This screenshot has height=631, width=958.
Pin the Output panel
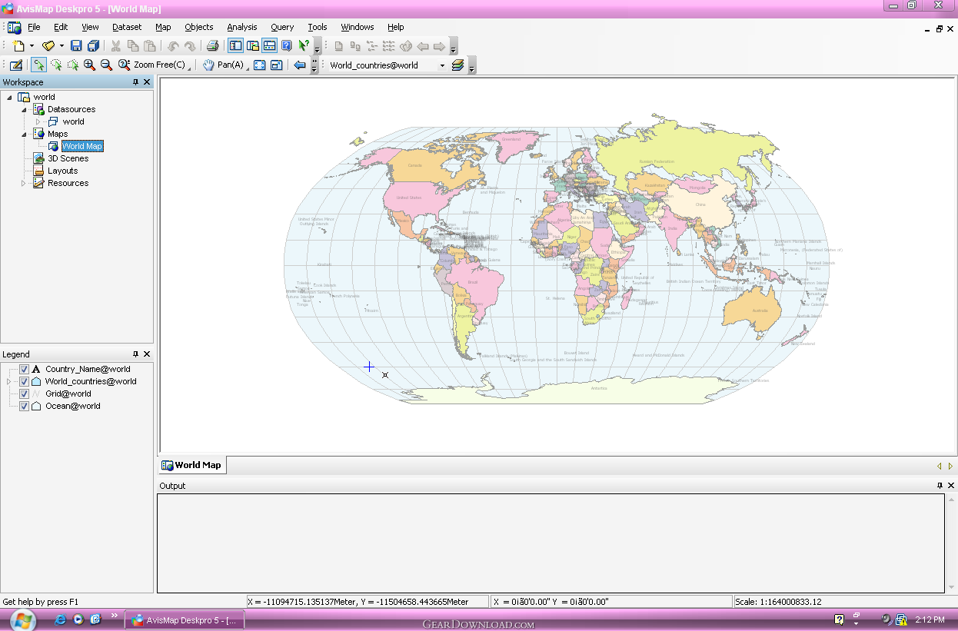coord(940,486)
